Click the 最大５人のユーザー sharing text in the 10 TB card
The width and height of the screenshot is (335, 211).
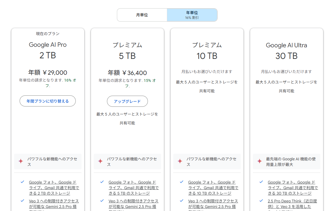point(207,86)
